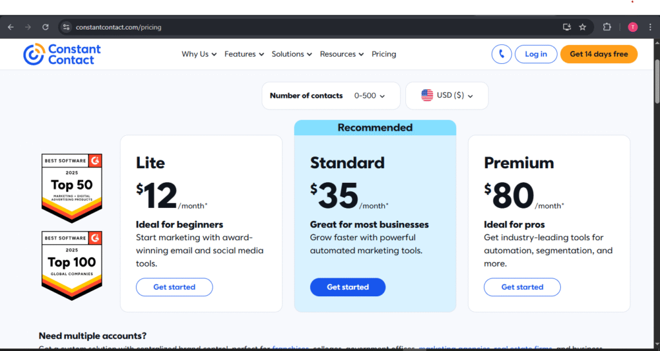Open the Pricing nav link
Image resolution: width=660 pixels, height=351 pixels.
(384, 54)
